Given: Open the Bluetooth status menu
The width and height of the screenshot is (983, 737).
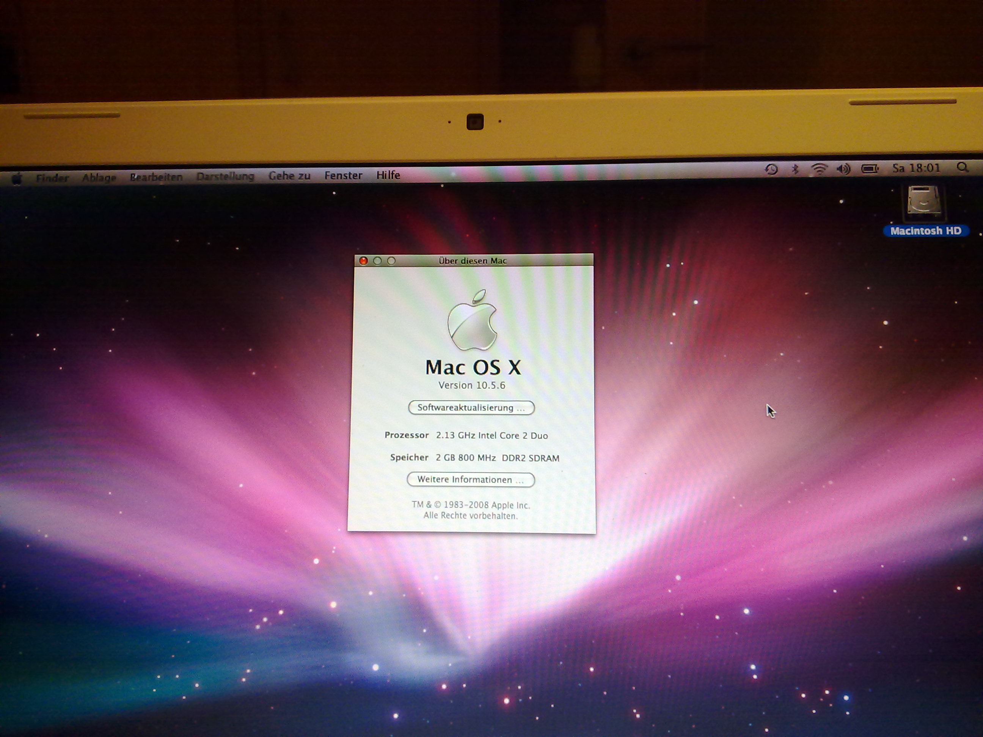Looking at the screenshot, I should (x=795, y=169).
